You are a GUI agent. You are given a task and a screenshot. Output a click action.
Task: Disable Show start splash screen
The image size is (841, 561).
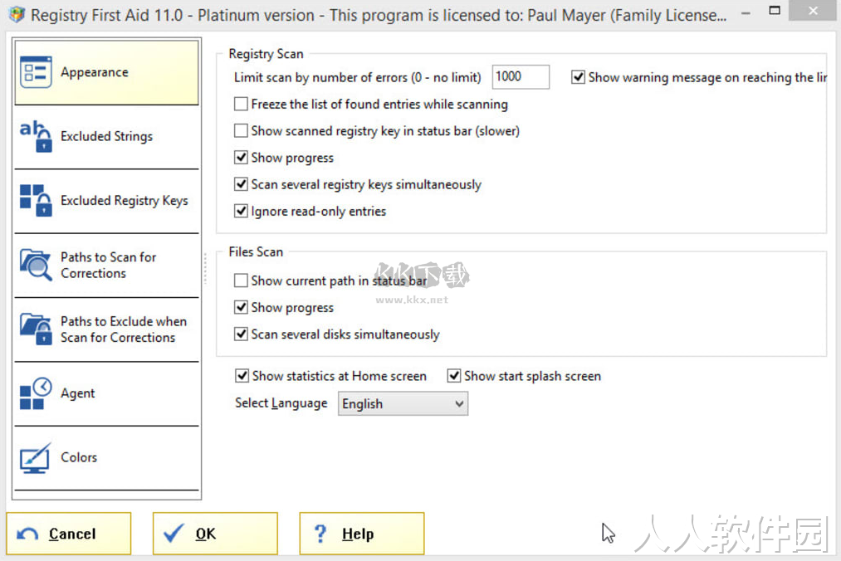[x=454, y=375]
